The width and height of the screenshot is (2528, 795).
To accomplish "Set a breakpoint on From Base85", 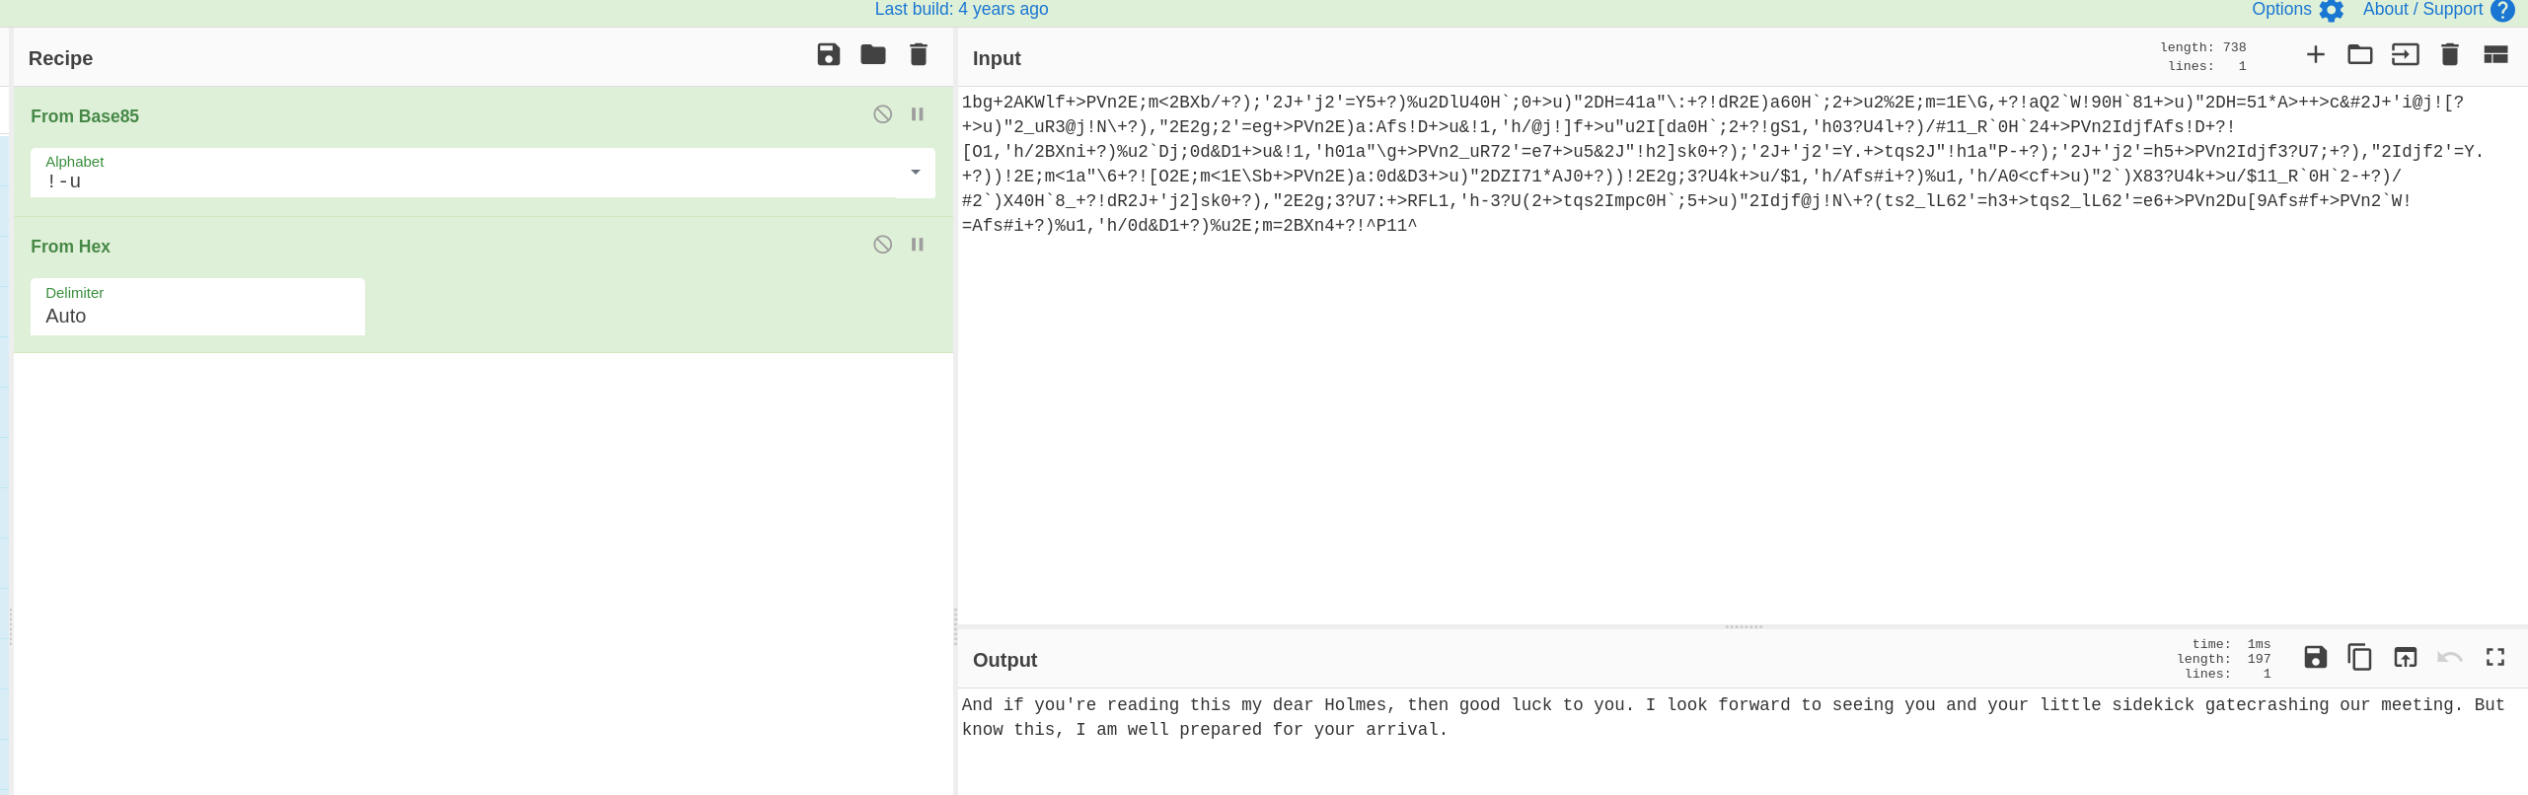I will [918, 114].
